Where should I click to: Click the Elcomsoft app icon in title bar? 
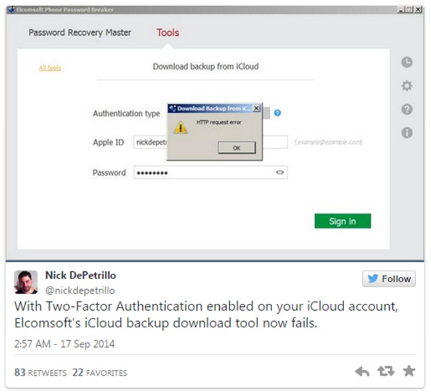pos(11,10)
